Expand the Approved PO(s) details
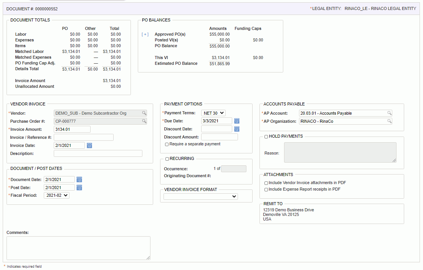The image size is (423, 270). pos(145,35)
